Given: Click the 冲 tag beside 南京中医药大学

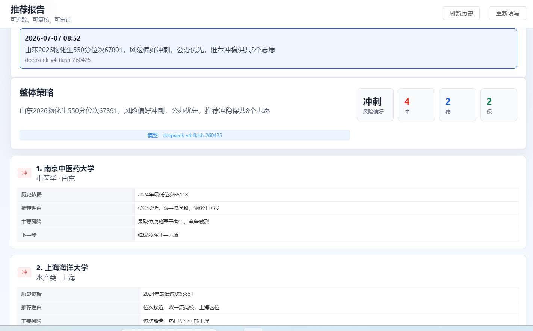Looking at the screenshot, I should [x=24, y=173].
